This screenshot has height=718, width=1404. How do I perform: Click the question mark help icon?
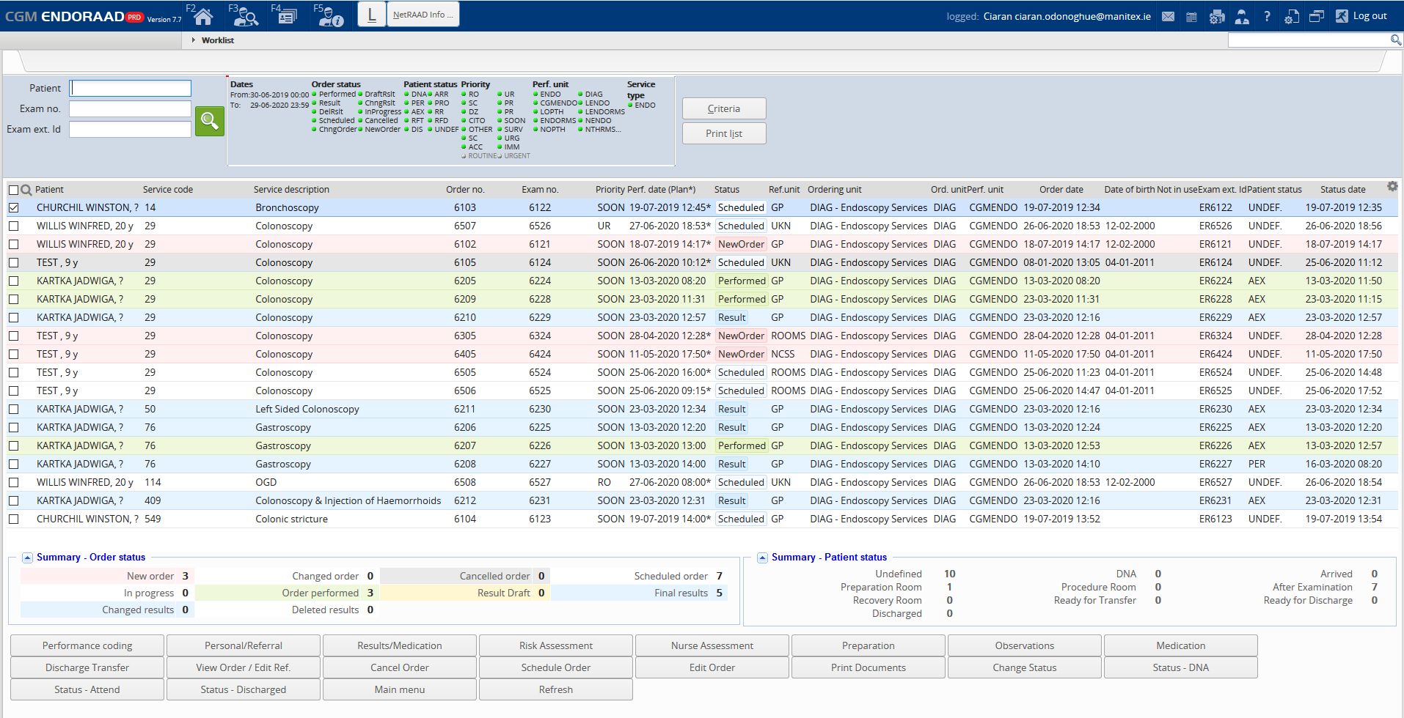pos(1267,16)
